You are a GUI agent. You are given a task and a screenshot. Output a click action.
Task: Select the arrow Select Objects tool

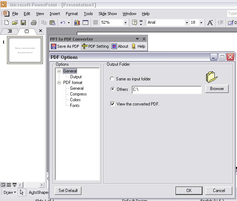[22, 192]
